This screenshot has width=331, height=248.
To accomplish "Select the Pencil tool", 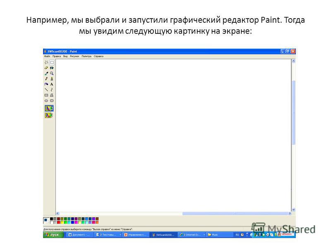I will point(46,79).
